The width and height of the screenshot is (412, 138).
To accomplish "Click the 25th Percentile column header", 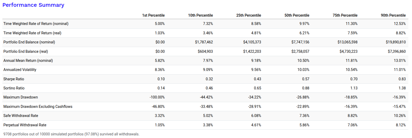I will [249, 15].
